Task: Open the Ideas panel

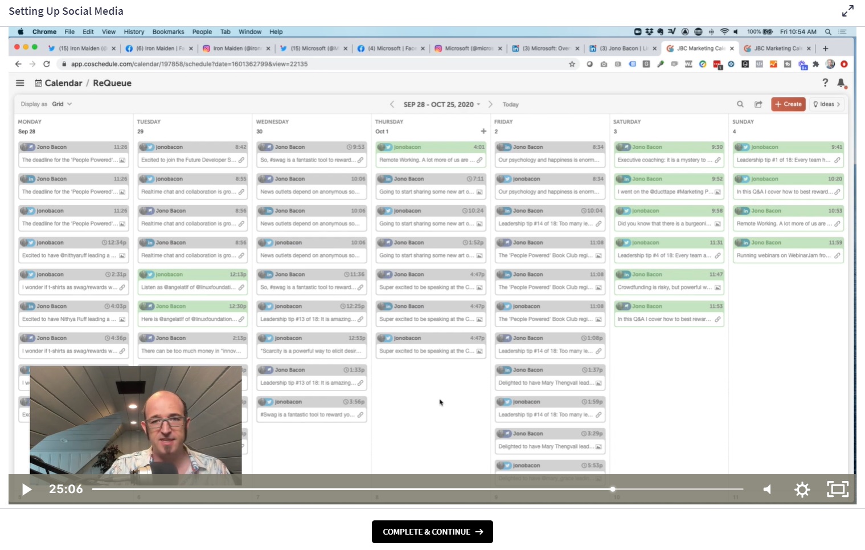Action: tap(827, 104)
